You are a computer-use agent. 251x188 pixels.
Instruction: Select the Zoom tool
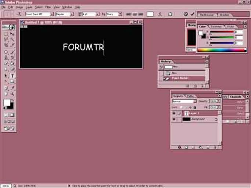(x=12, y=94)
